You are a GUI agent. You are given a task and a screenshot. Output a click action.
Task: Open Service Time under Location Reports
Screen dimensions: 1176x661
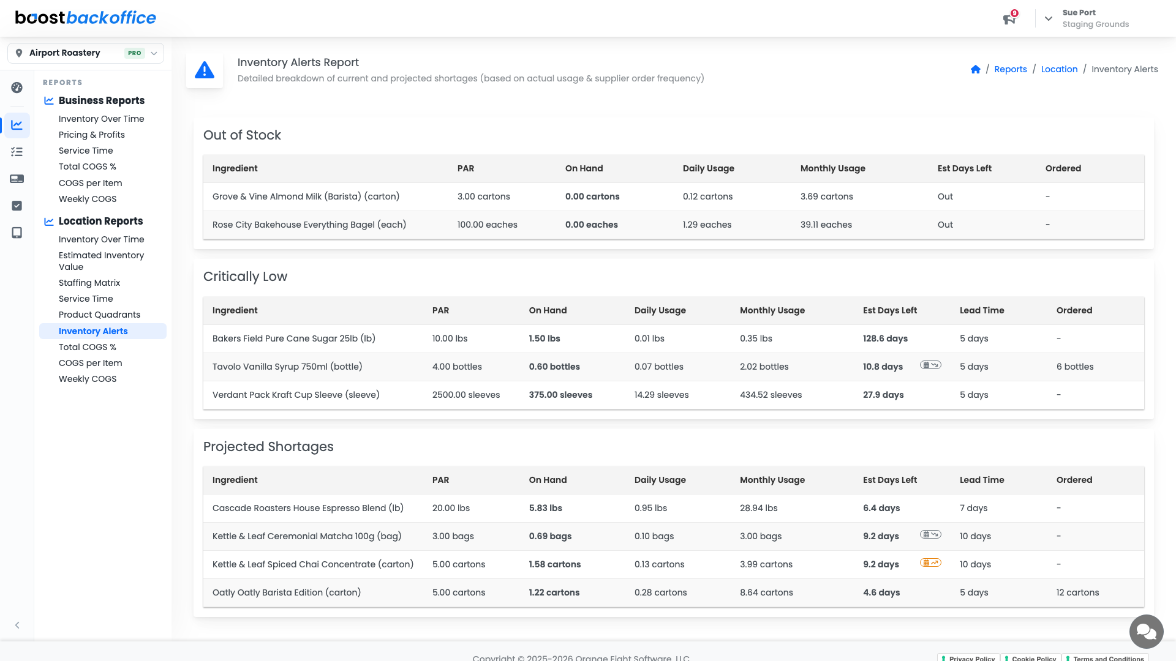[x=86, y=299]
